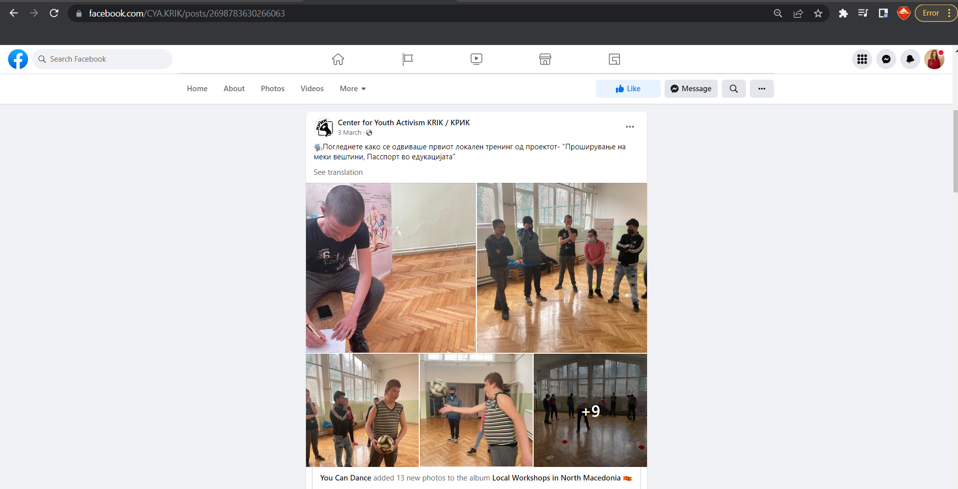The width and height of the screenshot is (958, 489).
Task: Open the +9 more photos thumbnail
Action: click(590, 410)
